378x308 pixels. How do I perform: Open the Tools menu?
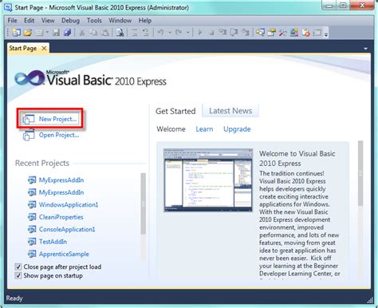coord(94,21)
